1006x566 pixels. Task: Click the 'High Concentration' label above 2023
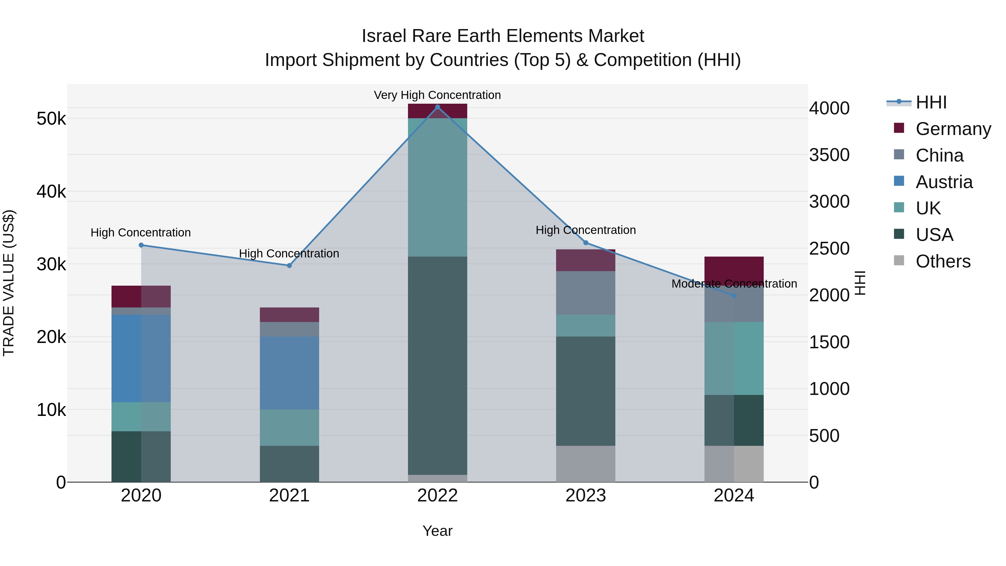pos(586,230)
